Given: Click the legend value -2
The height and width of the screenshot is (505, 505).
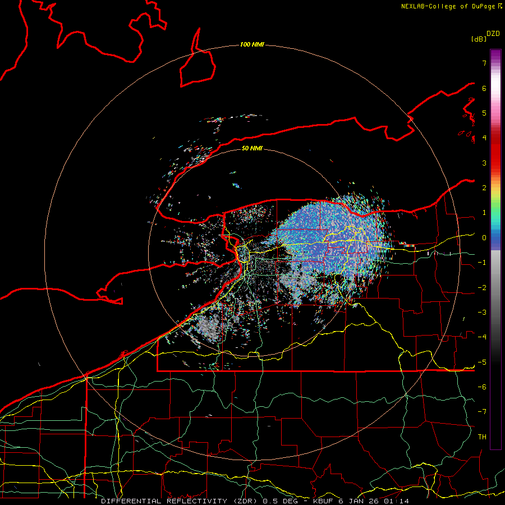Looking at the screenshot, I should [482, 288].
